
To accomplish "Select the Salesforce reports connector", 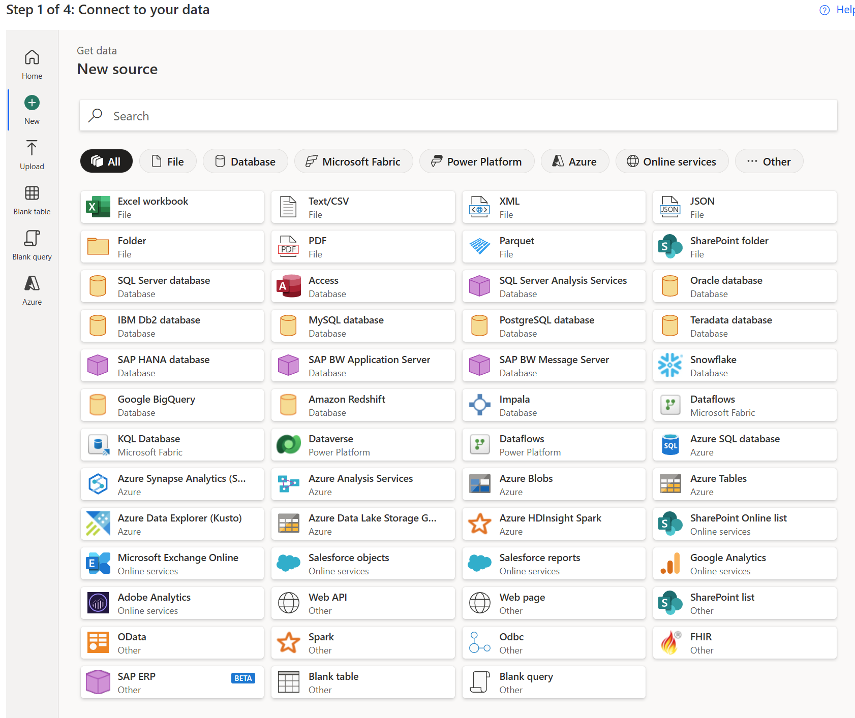I will (x=554, y=564).
